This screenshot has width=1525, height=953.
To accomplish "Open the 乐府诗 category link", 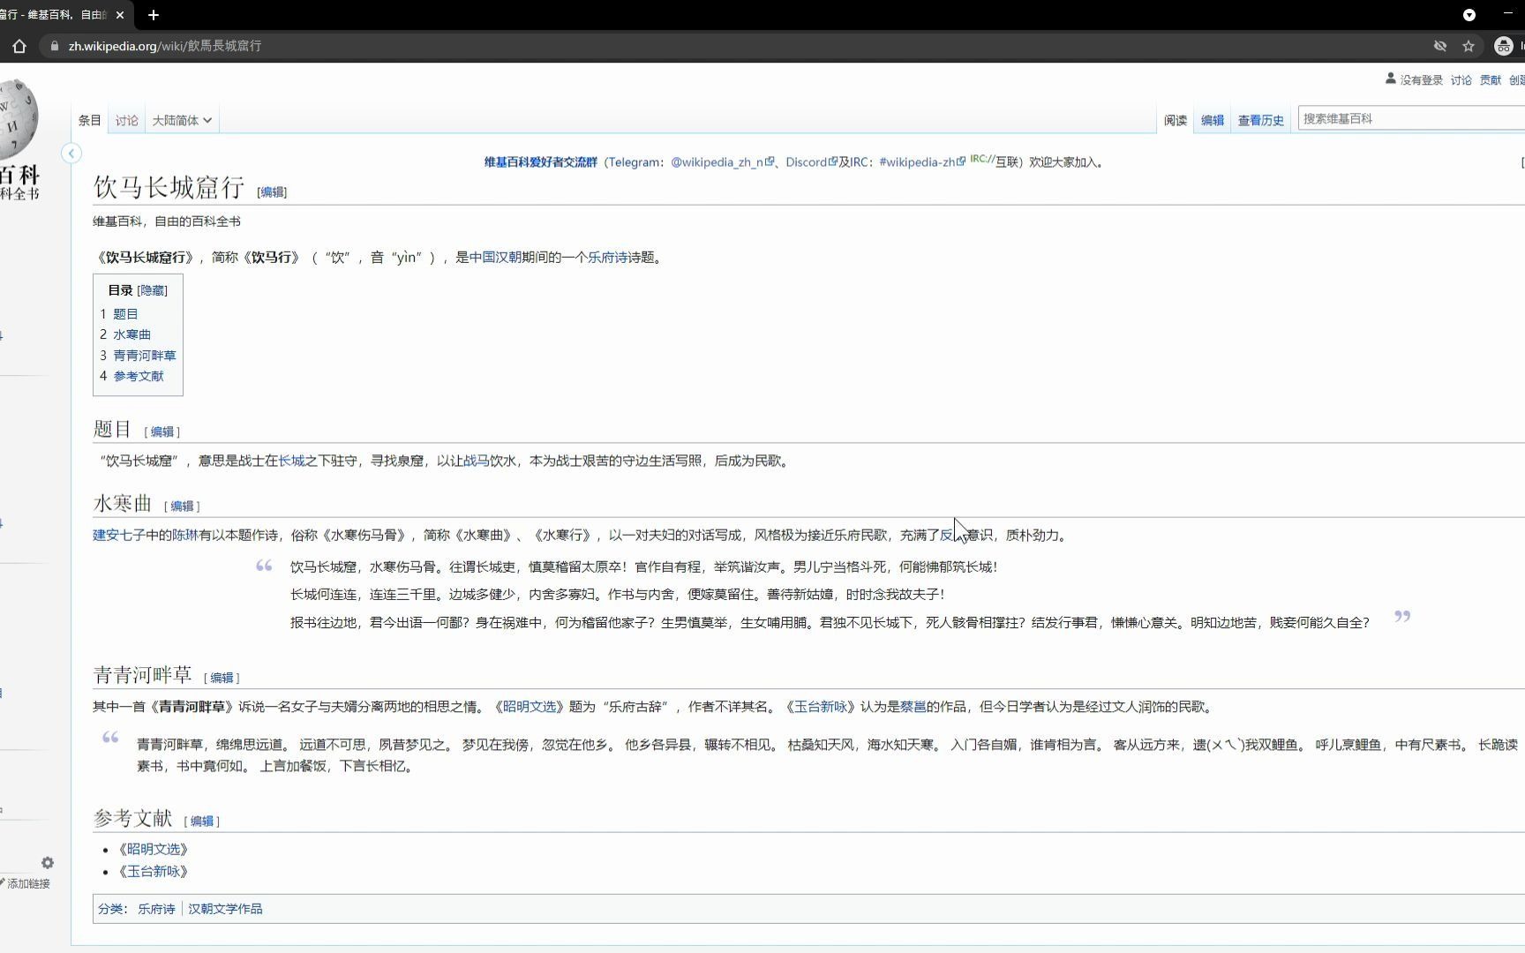I will pos(156,909).
